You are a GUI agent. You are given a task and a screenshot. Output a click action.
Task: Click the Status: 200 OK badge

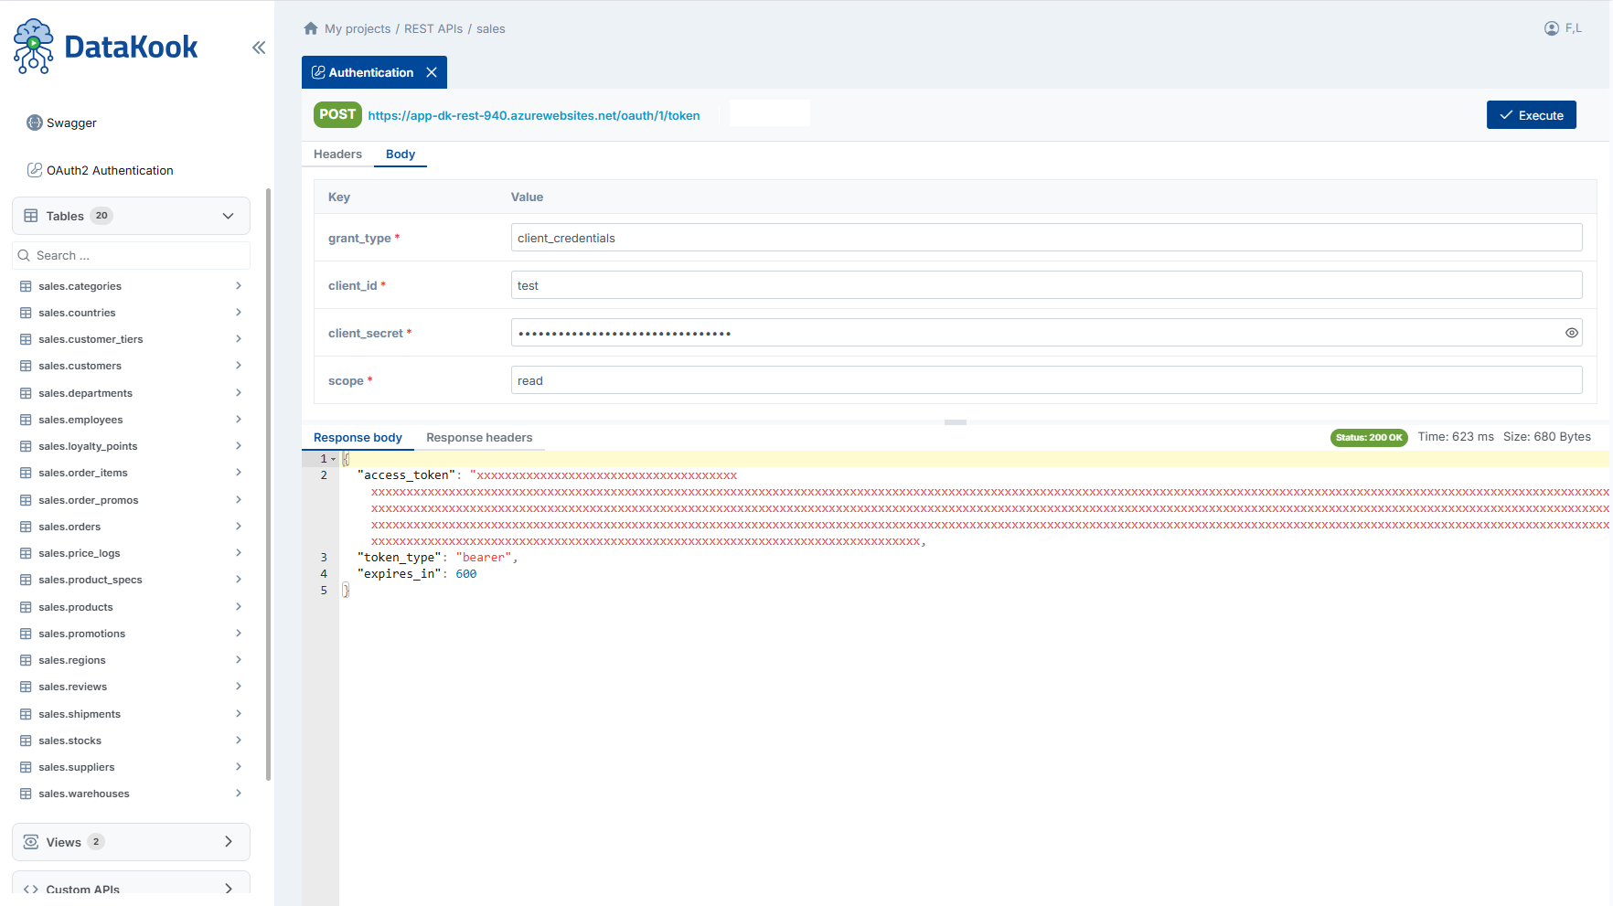[x=1369, y=437]
